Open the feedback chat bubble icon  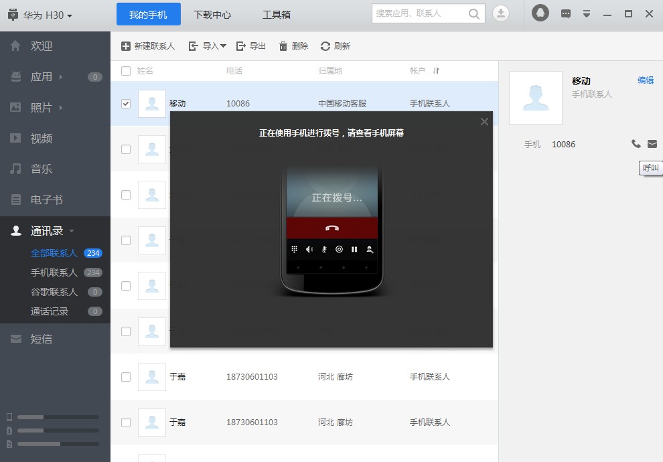(x=565, y=14)
